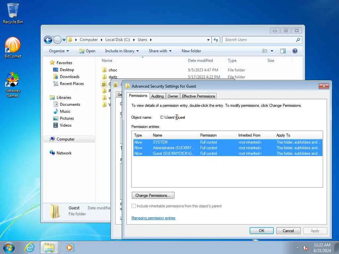Close Advanced Security Settings dialog

[x=324, y=86]
